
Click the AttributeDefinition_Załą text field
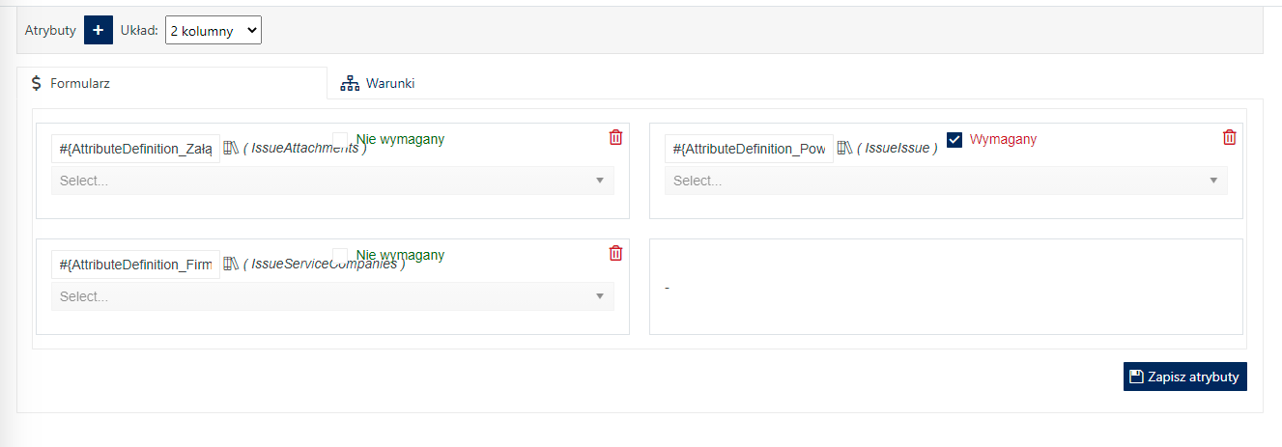[135, 149]
